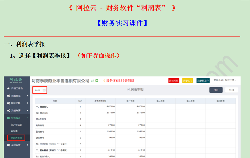Open the 利润表 submenu item
Viewport: 250px width, 158px height.
(x=14, y=131)
